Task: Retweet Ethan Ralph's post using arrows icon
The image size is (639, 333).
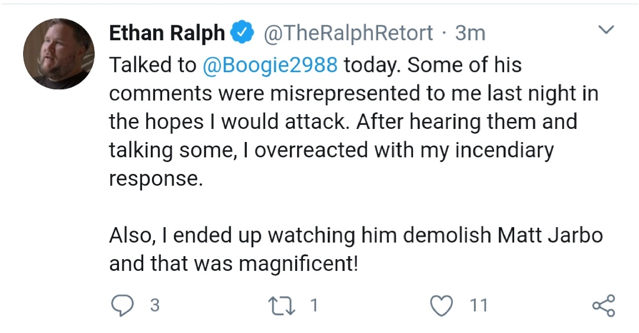Action: point(282,305)
